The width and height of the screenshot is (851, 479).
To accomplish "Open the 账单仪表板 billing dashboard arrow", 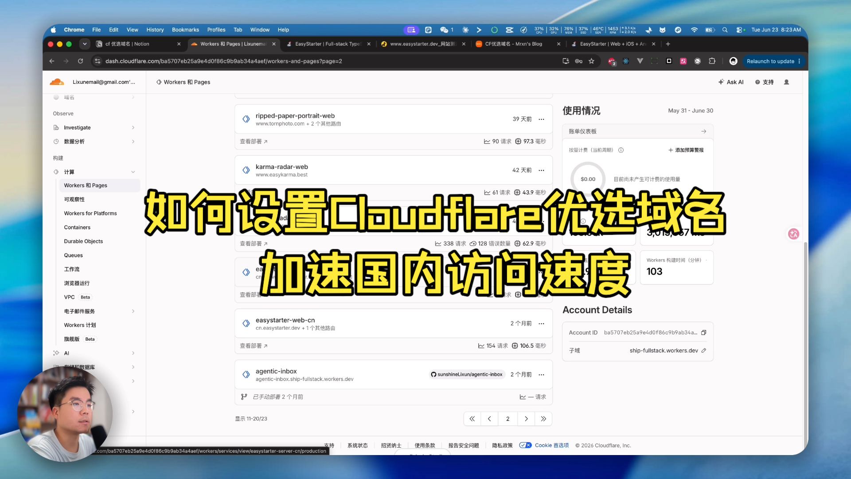I will point(703,131).
